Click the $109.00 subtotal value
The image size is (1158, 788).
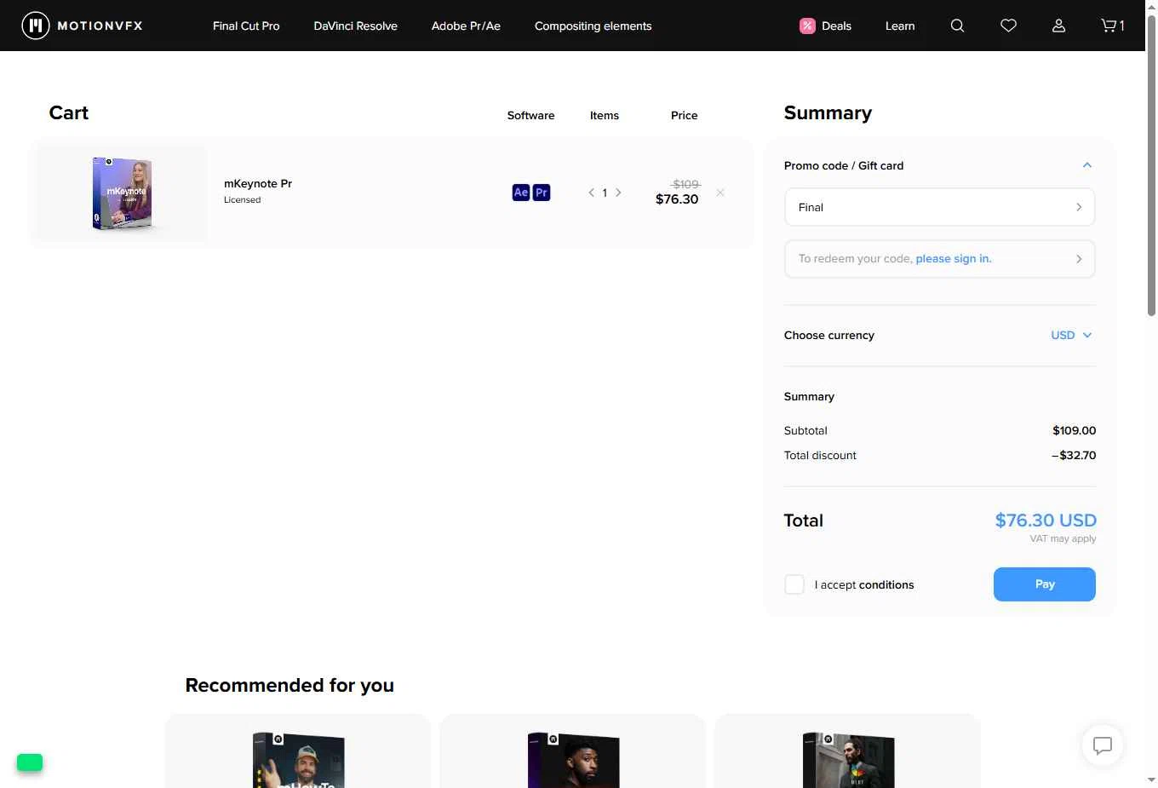tap(1075, 430)
